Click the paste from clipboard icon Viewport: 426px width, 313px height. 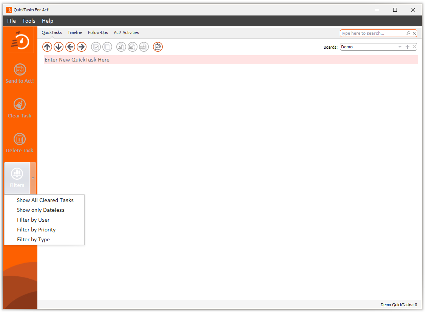[x=158, y=47]
